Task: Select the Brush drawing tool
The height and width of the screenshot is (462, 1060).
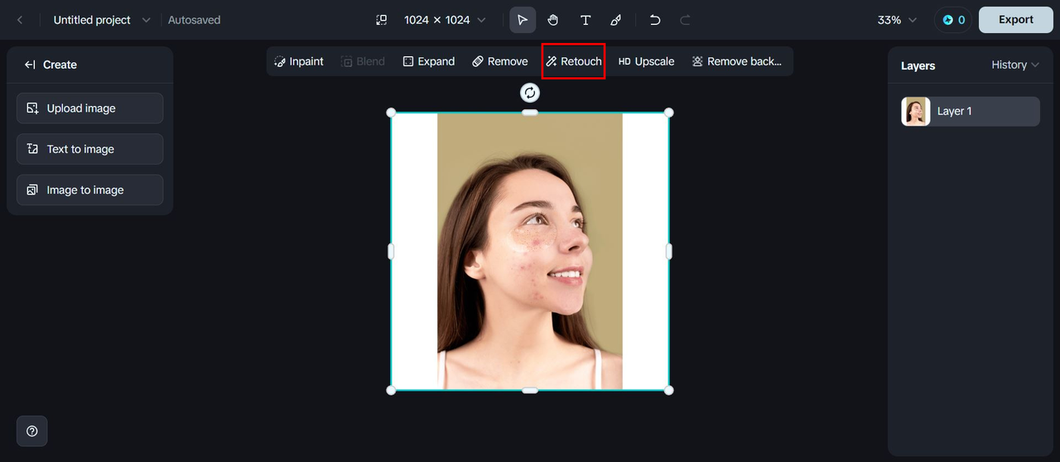Action: [616, 20]
